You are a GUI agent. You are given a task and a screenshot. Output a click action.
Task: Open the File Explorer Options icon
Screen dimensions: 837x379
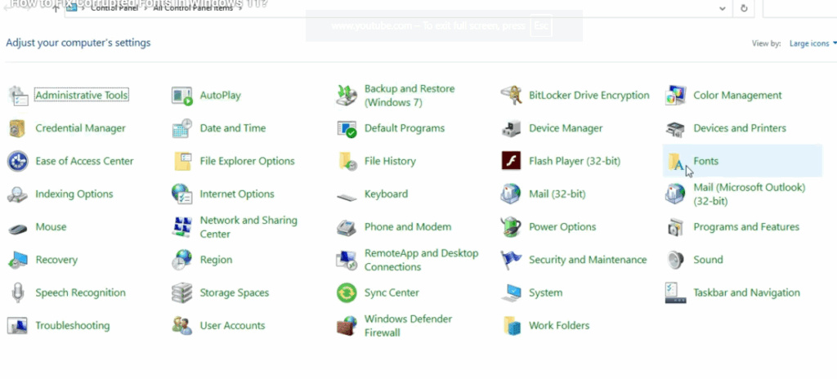coord(182,161)
